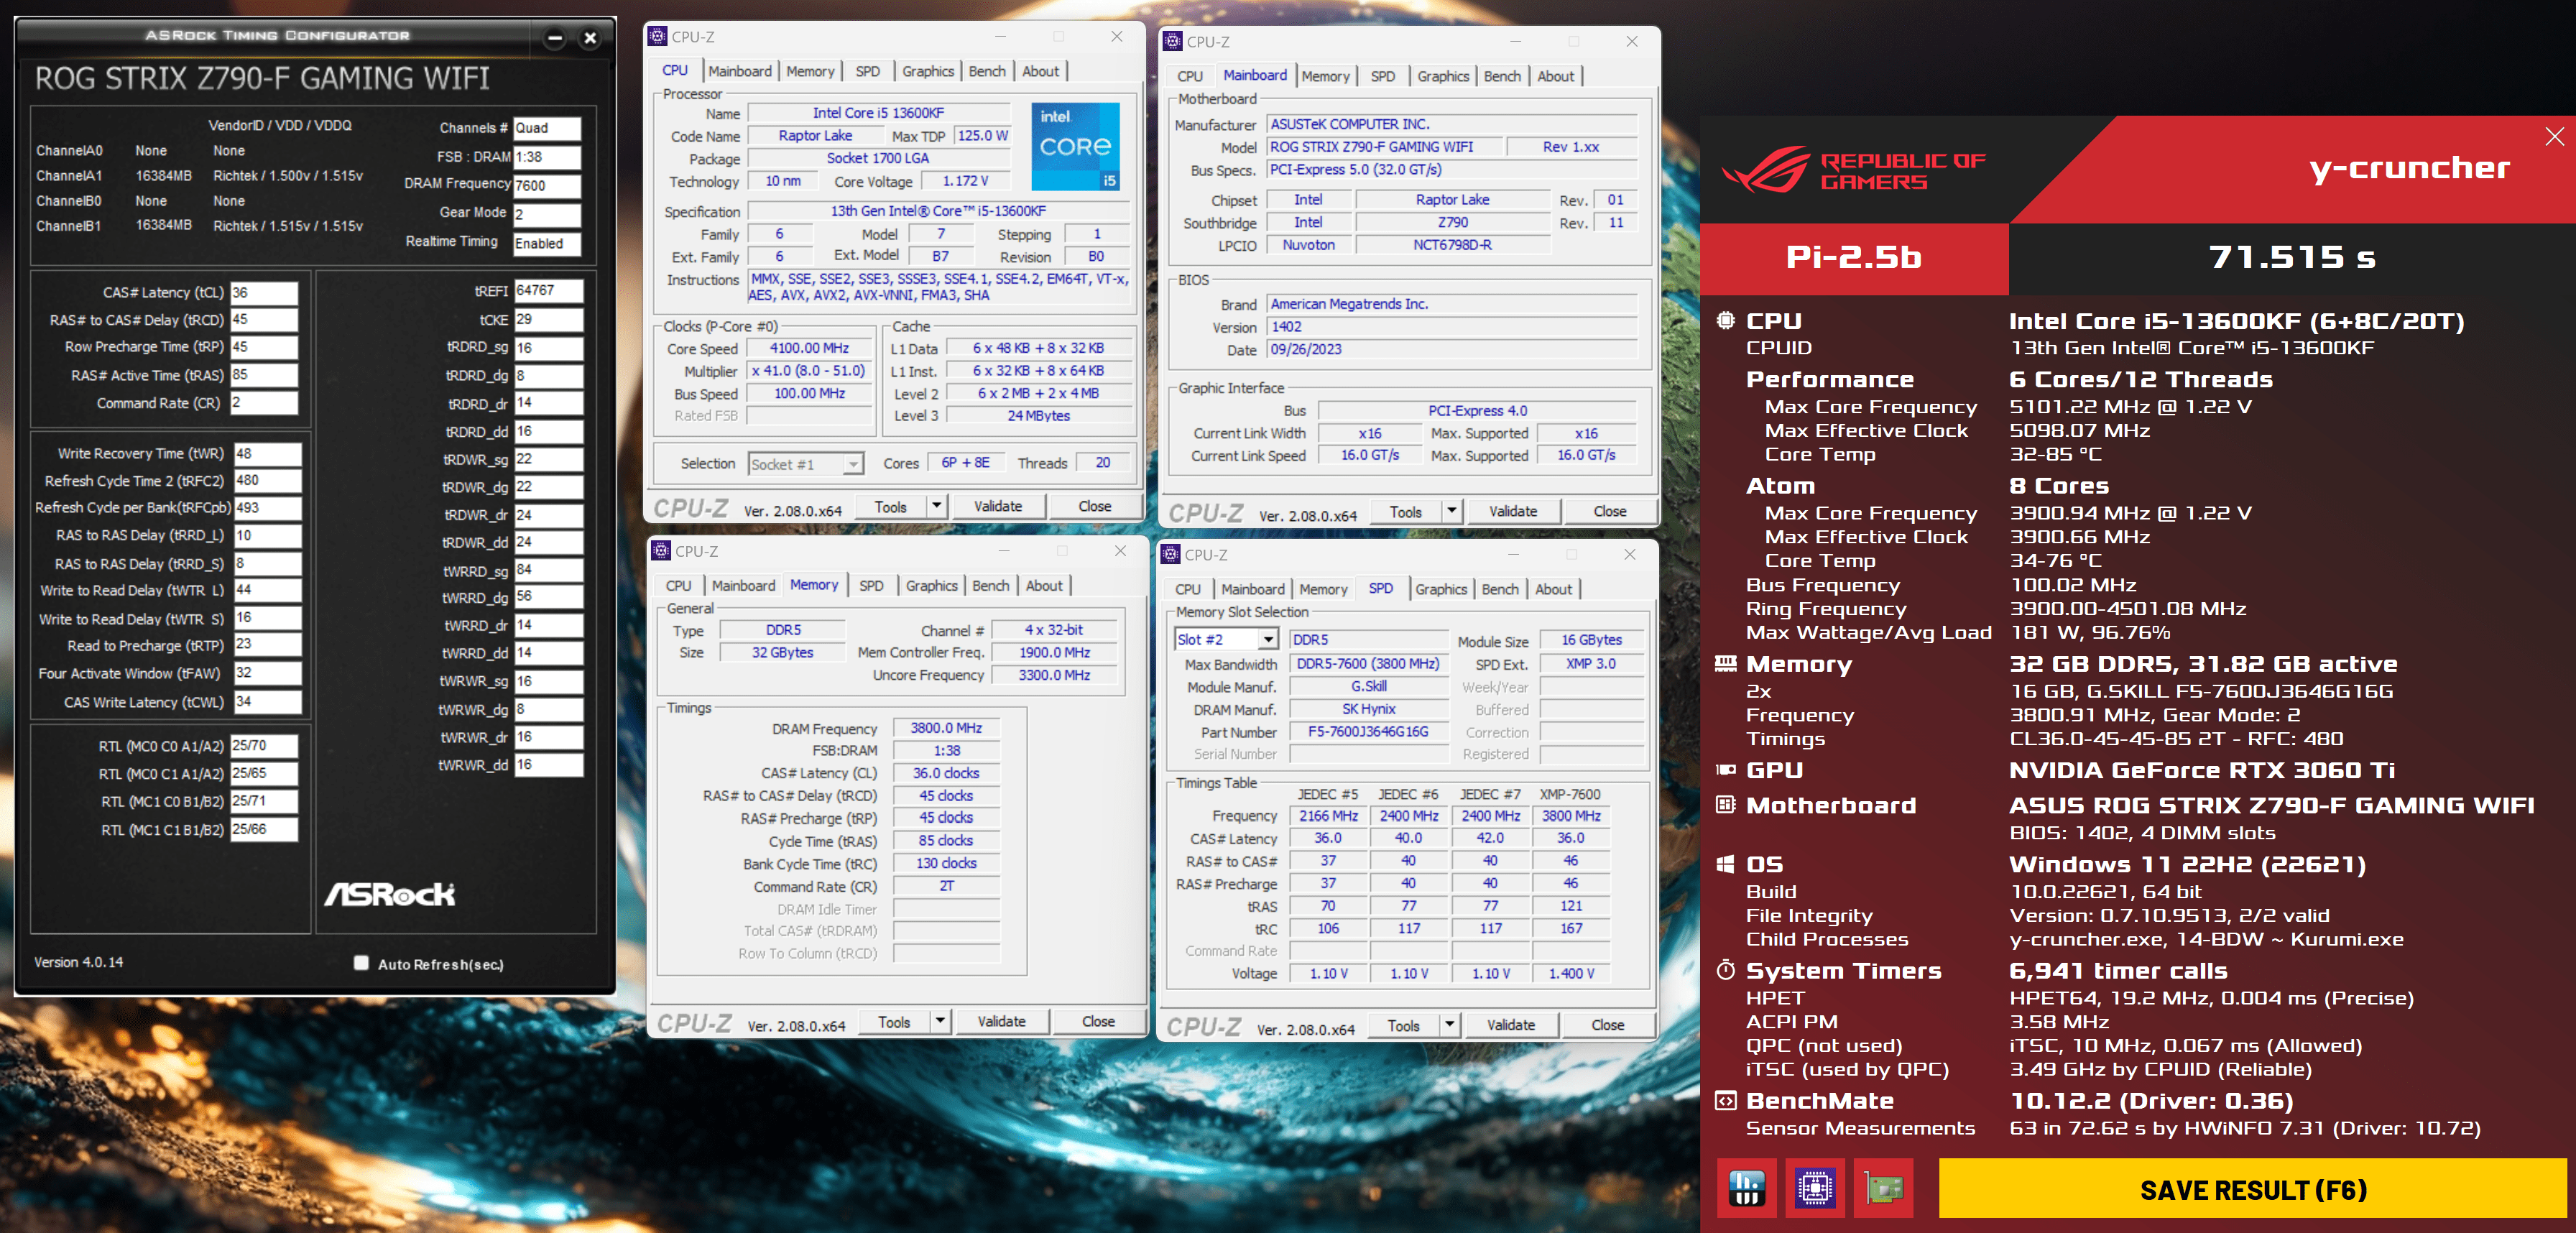The height and width of the screenshot is (1233, 2576).
Task: Minimize ASRock Timing Configurator window
Action: tap(555, 39)
